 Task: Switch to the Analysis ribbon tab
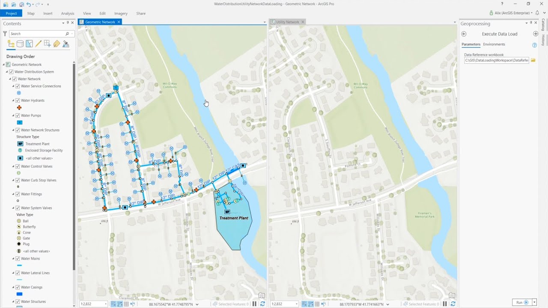point(68,13)
